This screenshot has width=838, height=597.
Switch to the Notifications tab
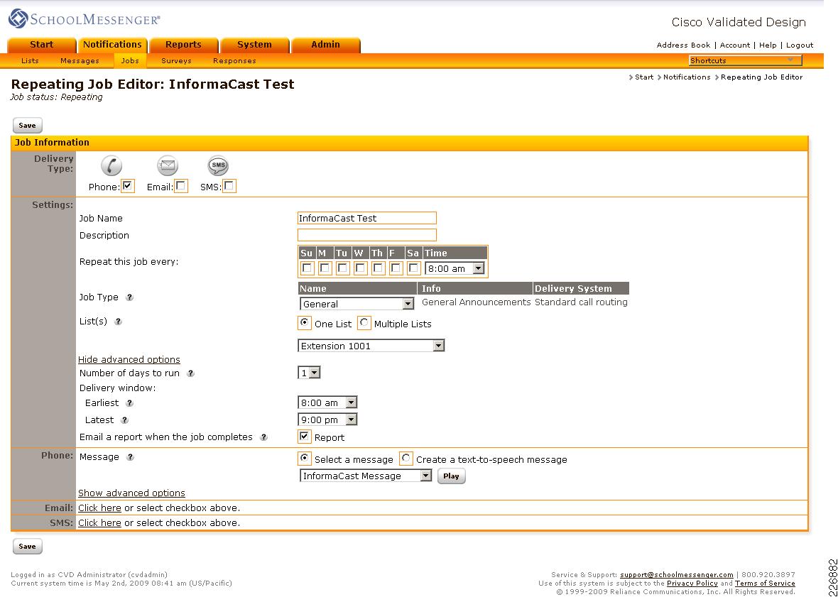pos(112,45)
